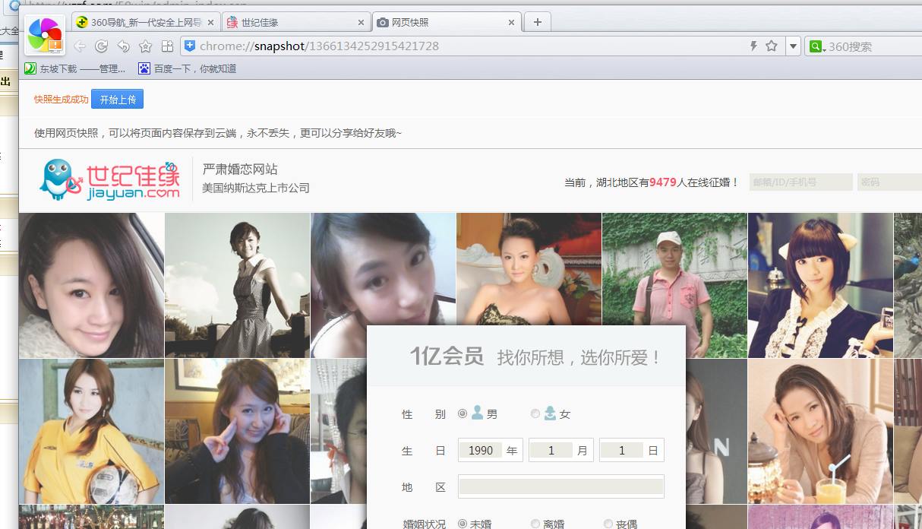Open the 360 search engine selector dropdown
Image resolution: width=922 pixels, height=529 pixels.
tap(818, 46)
